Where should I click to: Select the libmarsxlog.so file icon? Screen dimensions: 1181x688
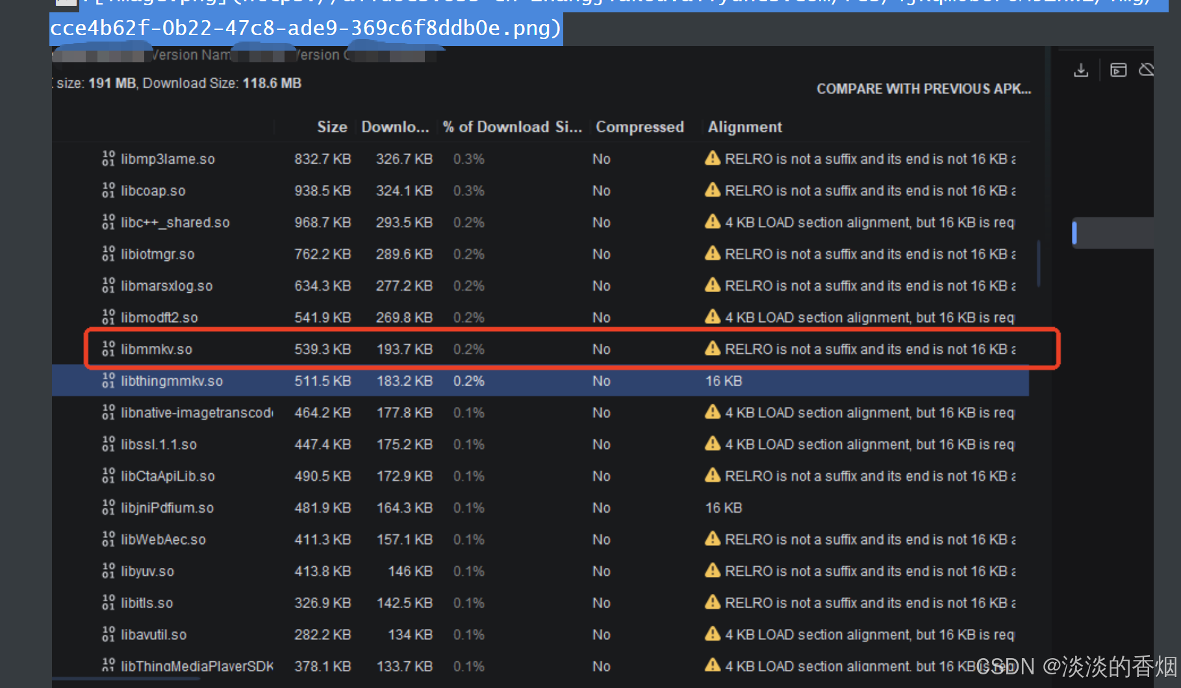pyautogui.click(x=108, y=286)
